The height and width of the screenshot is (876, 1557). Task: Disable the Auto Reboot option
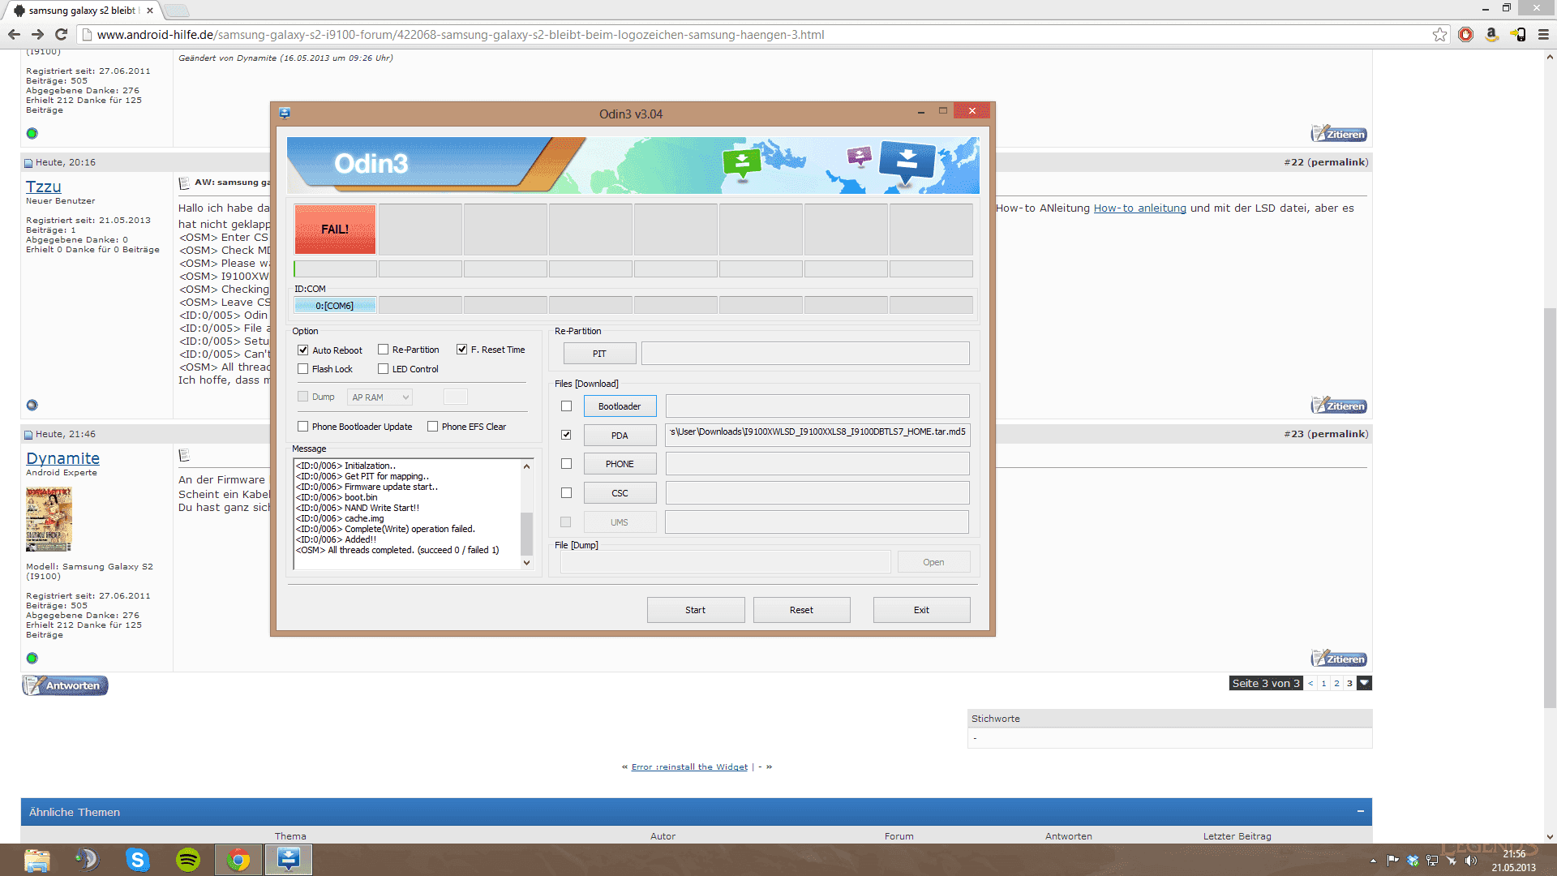coord(303,350)
